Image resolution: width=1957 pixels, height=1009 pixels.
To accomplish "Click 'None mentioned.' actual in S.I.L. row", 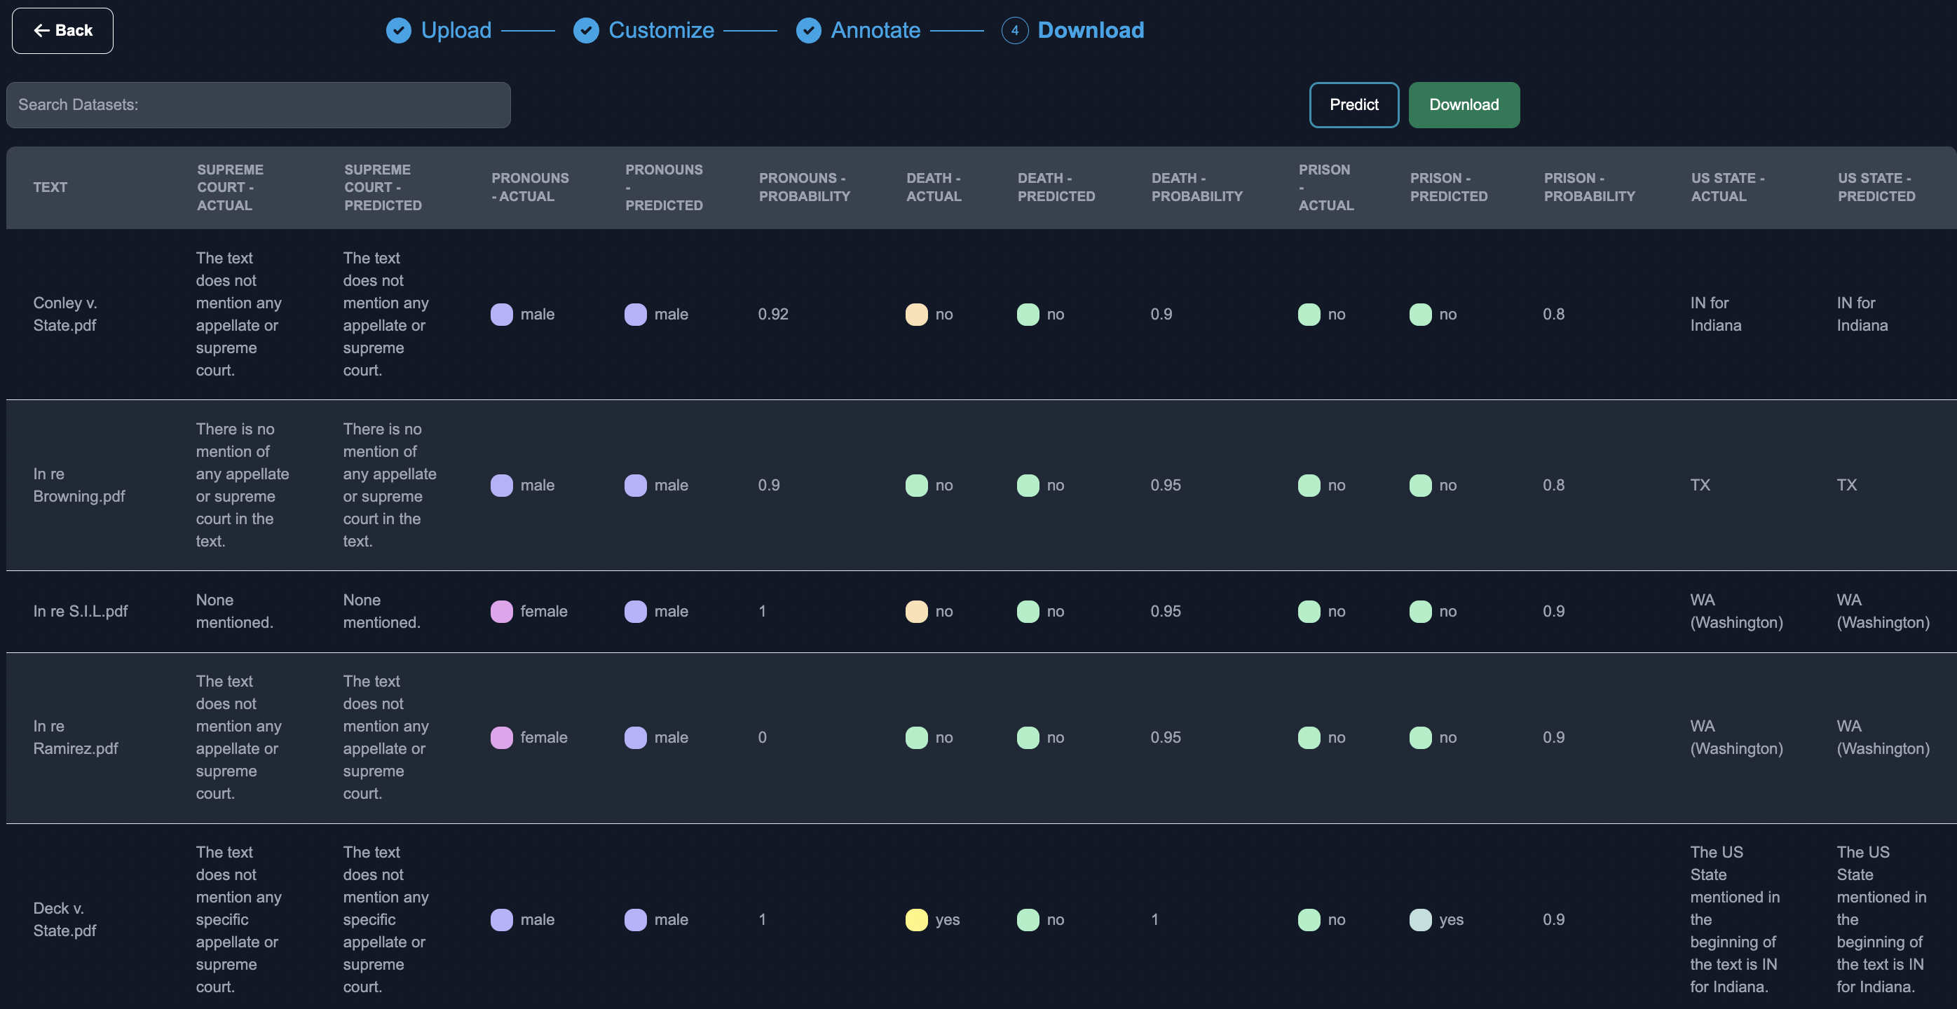I will coord(234,611).
